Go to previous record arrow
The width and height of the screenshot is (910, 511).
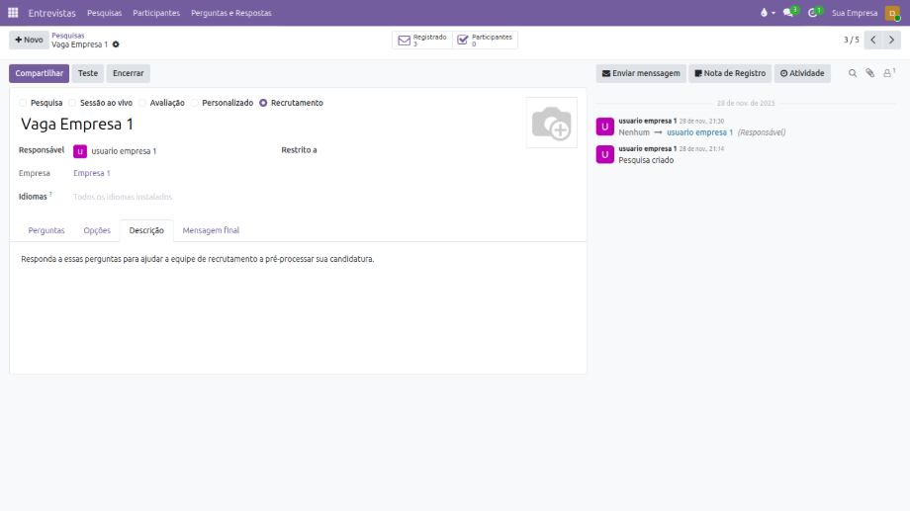[872, 40]
